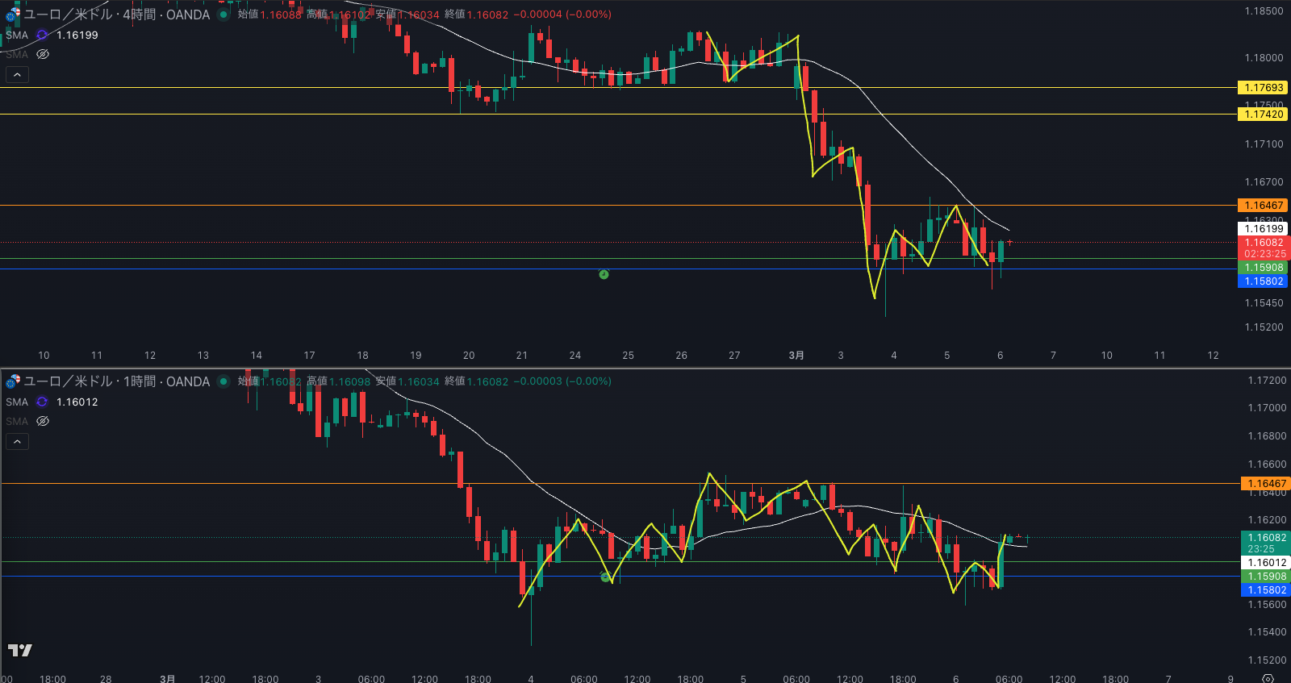Screen dimensions: 1291x683
Task: Click the green clock marker in the upper chart
Action: [604, 274]
